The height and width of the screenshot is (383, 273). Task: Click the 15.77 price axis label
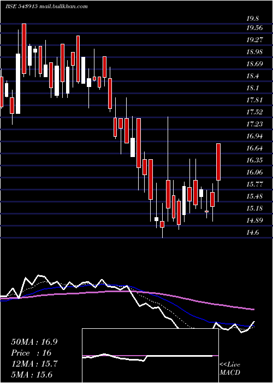tap(255, 184)
